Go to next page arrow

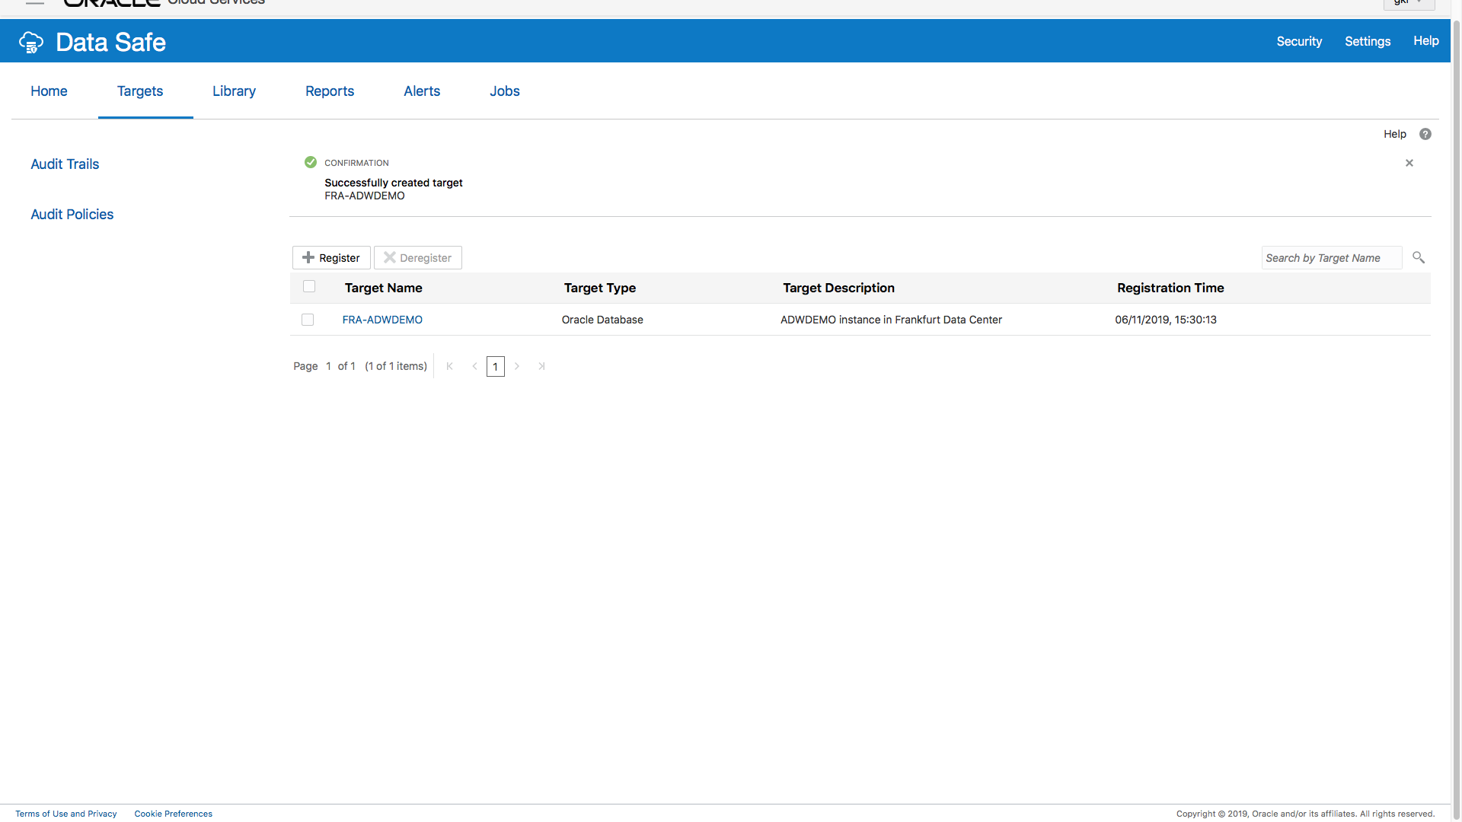[x=517, y=366]
